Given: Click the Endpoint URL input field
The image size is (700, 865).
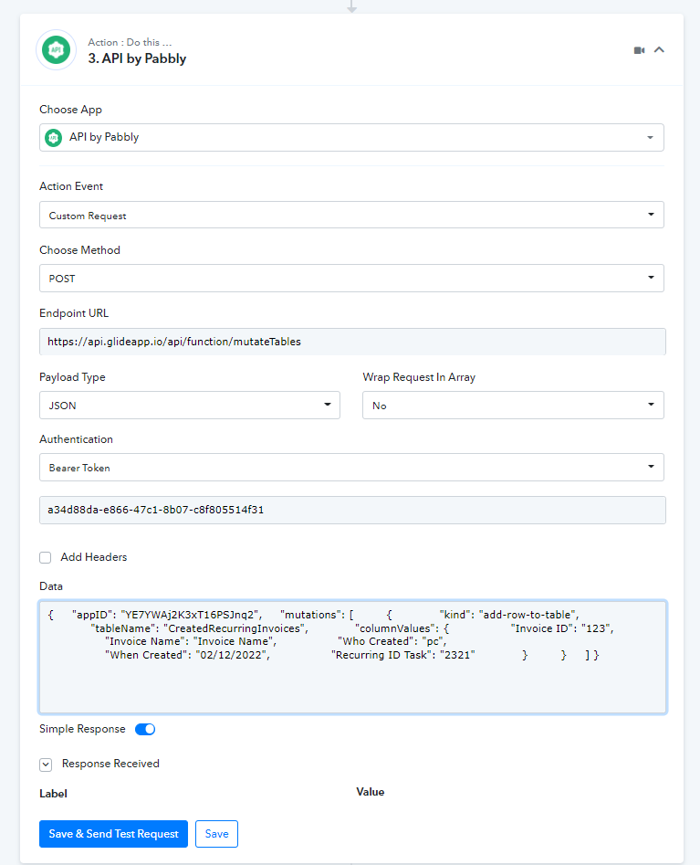Looking at the screenshot, I should pos(351,342).
